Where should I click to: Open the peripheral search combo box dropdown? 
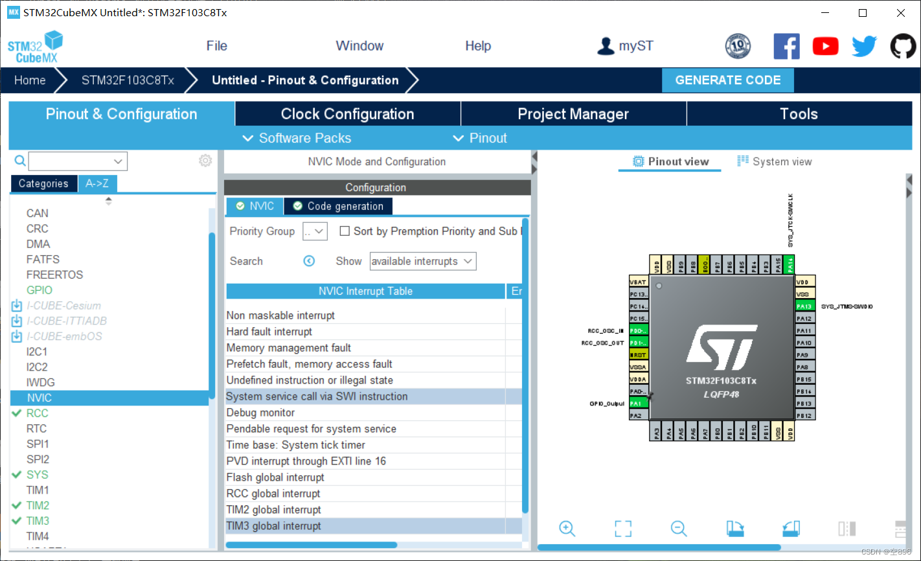118,161
